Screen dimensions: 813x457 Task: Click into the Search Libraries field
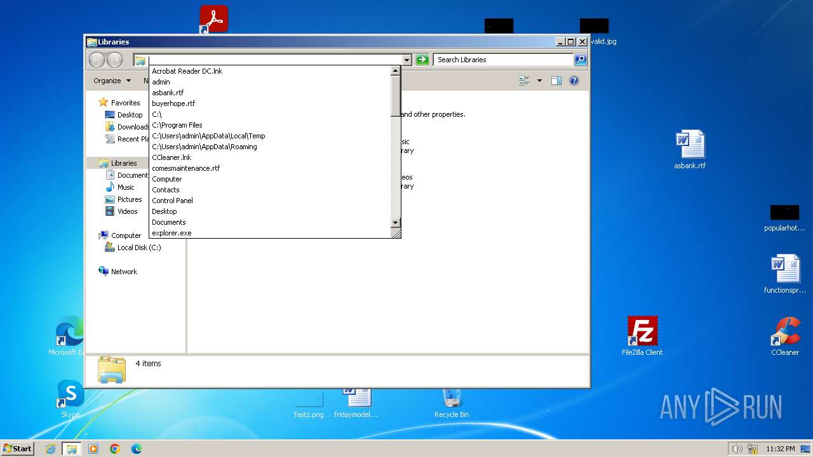click(x=504, y=60)
